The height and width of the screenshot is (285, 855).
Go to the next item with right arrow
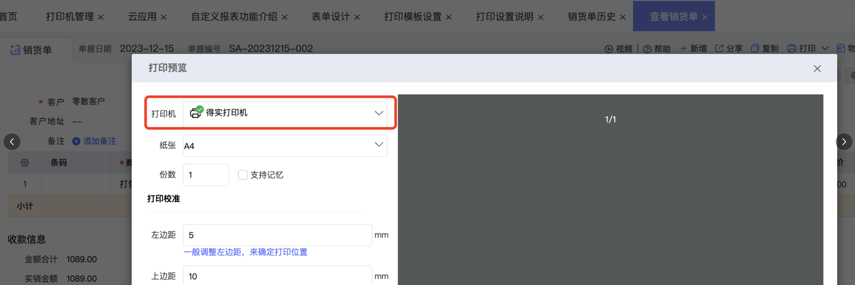844,142
